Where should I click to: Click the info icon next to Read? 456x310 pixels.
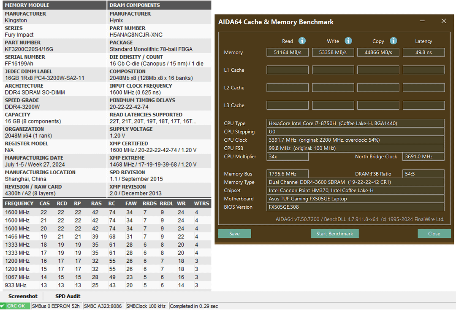pos(302,41)
